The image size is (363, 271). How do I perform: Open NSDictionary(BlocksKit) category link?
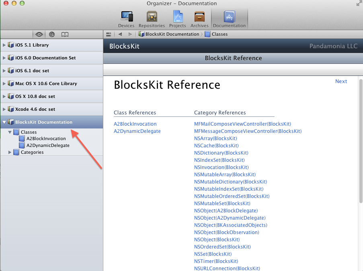point(221,153)
